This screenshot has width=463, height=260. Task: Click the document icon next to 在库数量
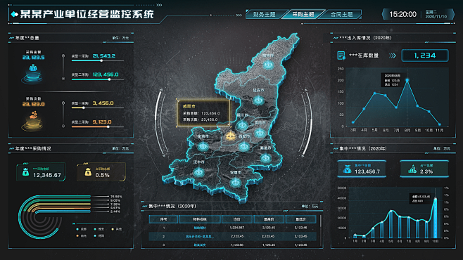(x=341, y=56)
